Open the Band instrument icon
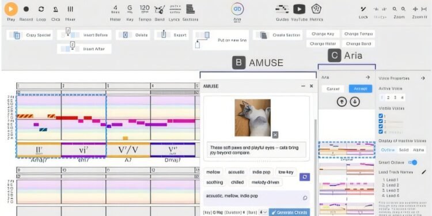432x216 pixels. point(160,9)
